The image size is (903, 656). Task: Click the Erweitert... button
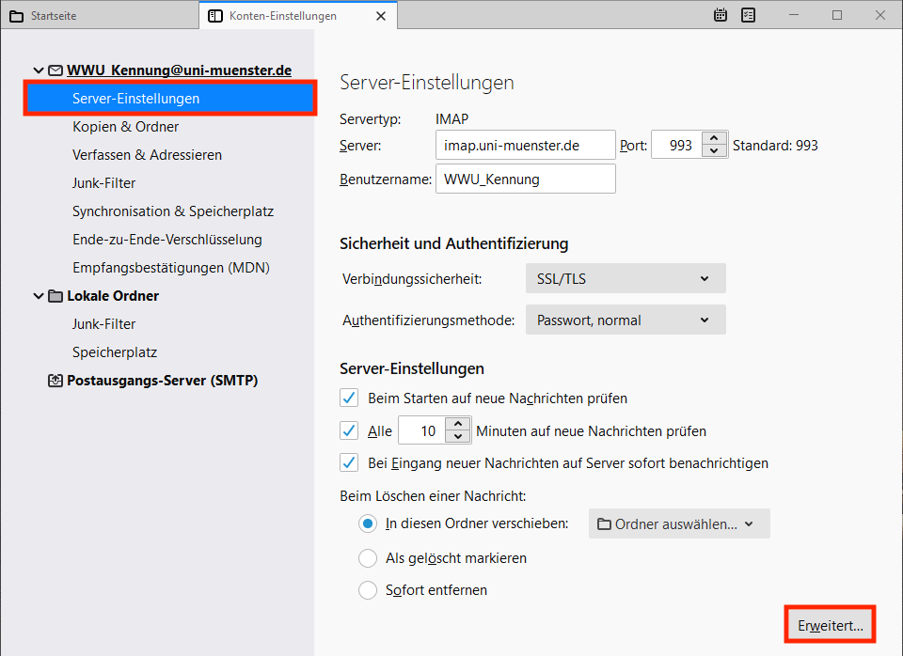pos(830,626)
